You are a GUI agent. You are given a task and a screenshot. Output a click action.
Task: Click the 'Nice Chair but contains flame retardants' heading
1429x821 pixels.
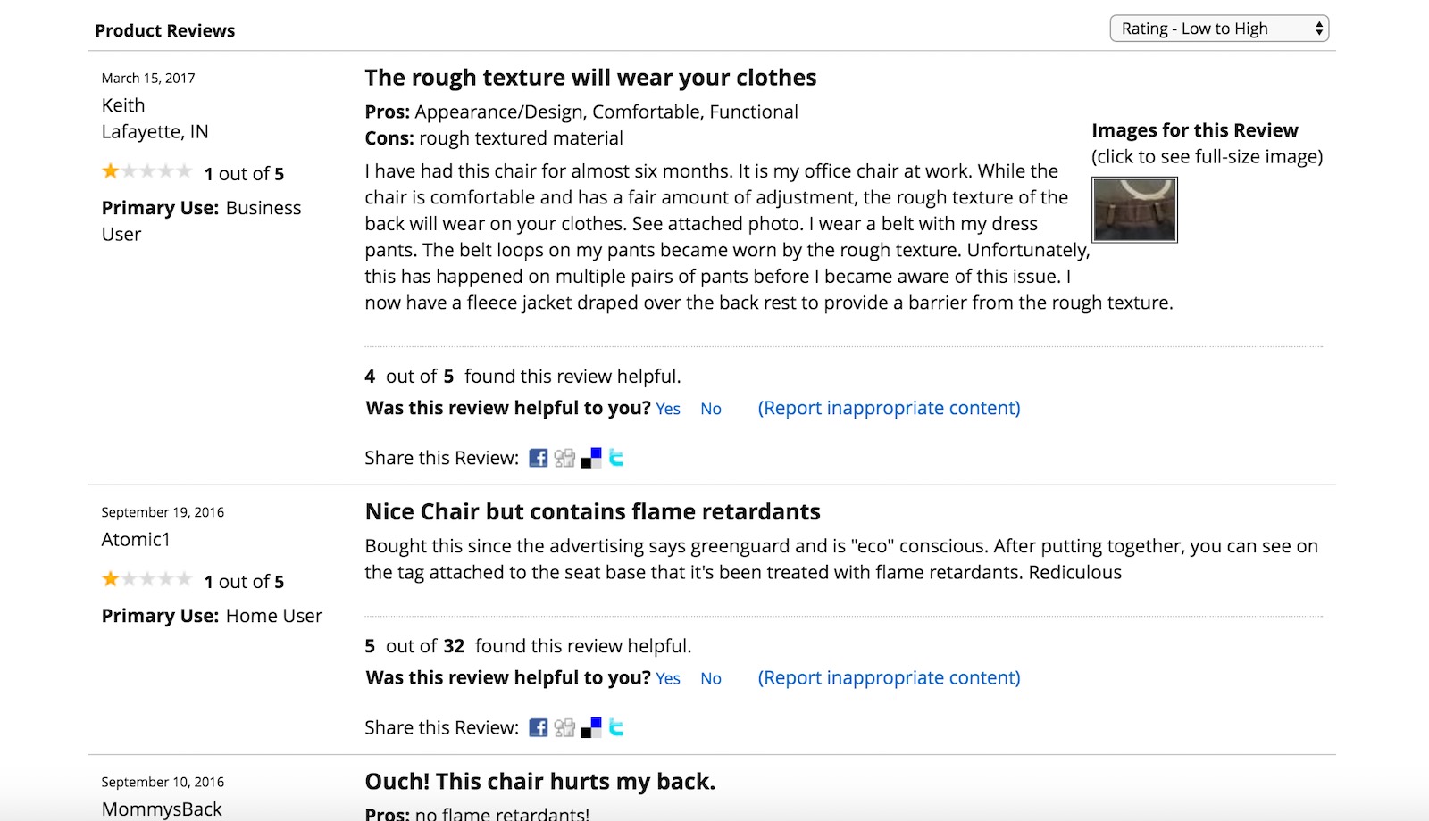pos(592,511)
